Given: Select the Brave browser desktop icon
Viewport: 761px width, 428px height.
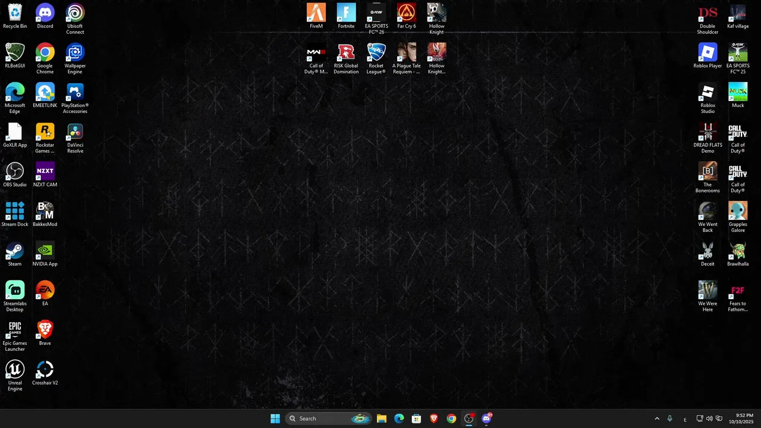Looking at the screenshot, I should 45,333.
